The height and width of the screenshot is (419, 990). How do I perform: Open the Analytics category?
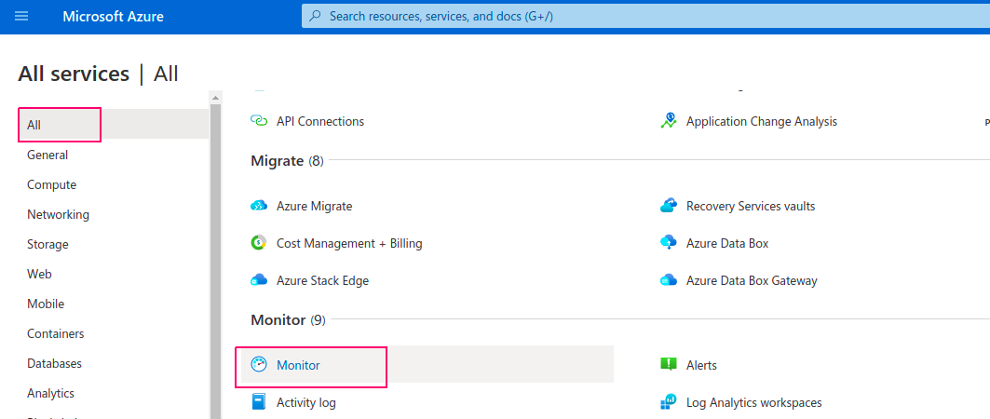pos(50,393)
